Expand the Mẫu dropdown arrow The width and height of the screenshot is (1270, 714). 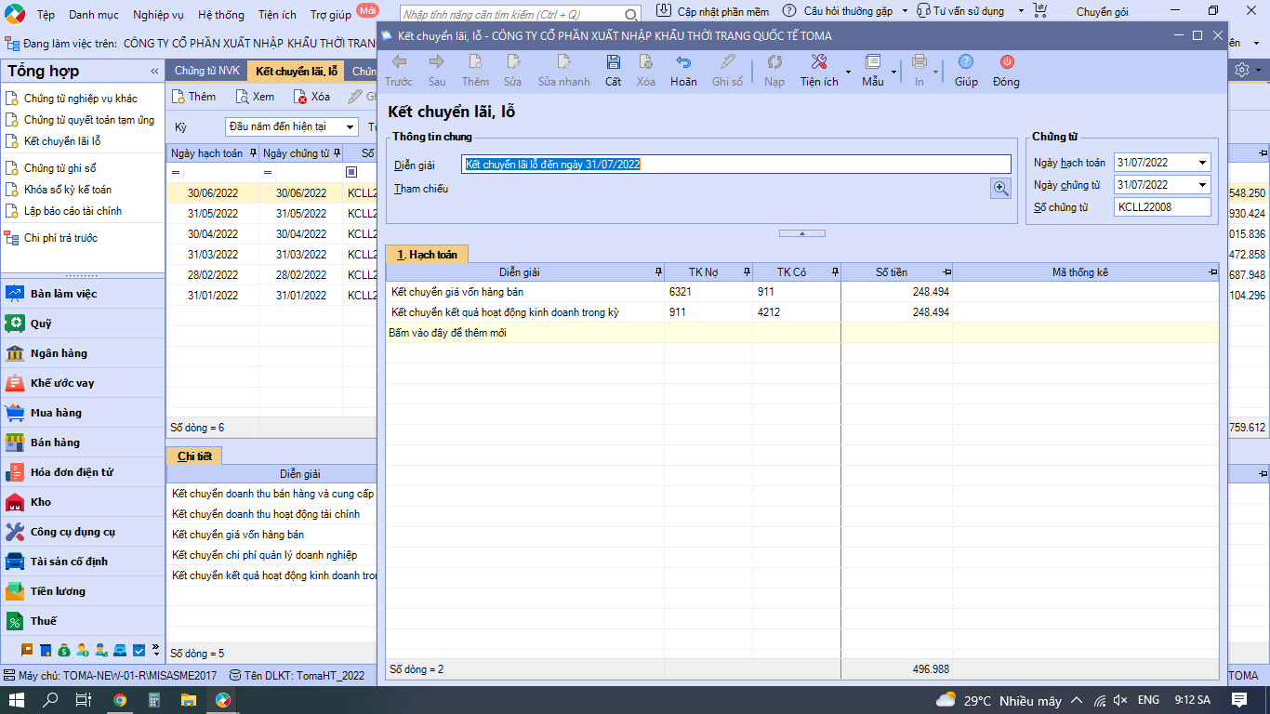[x=893, y=72]
